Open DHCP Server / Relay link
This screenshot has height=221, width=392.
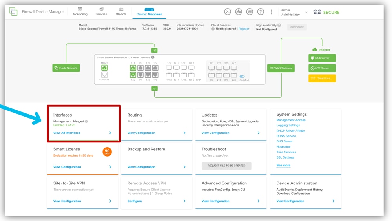coord(291,131)
